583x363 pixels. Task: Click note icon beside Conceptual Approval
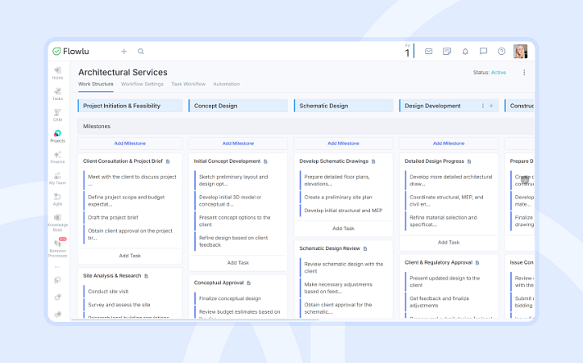coord(249,283)
